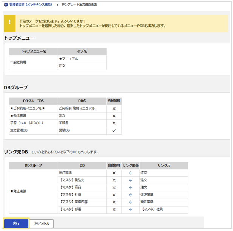The image size is (233, 231).
Task: Click the ★ご契約前マニュアル★ group cell
Action: click(x=34, y=109)
